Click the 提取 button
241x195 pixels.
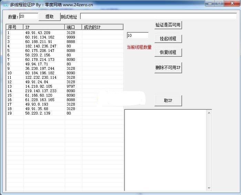[50, 17]
